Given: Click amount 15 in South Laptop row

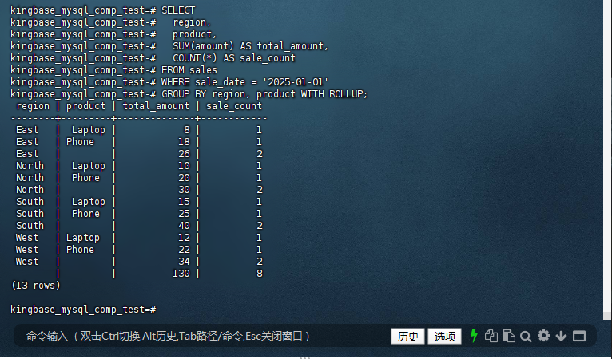Looking at the screenshot, I should point(184,202).
